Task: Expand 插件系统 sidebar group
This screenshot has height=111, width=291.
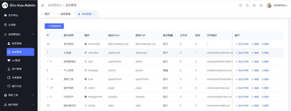Action: [19, 105]
